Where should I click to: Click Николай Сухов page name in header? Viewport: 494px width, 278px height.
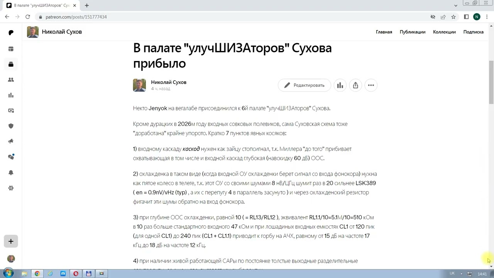point(62,32)
